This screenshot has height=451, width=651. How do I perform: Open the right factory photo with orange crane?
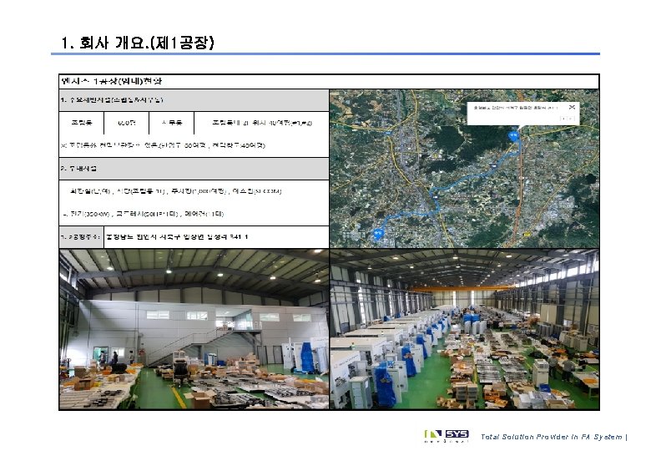point(464,329)
